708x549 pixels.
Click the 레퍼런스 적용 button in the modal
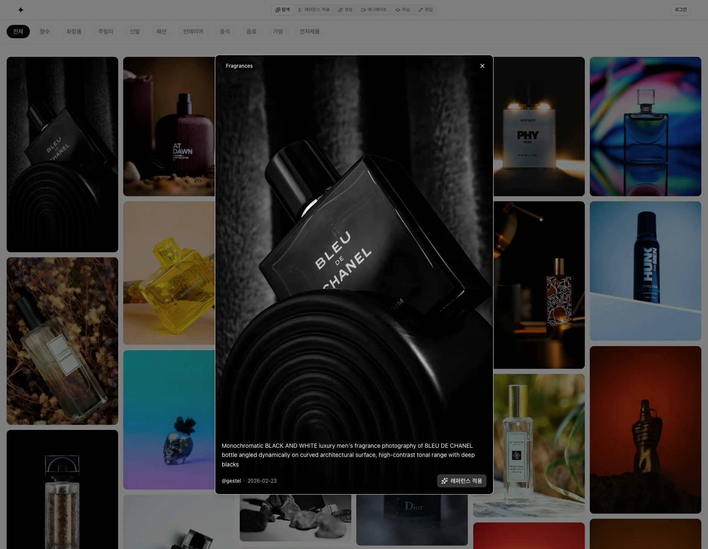point(462,481)
